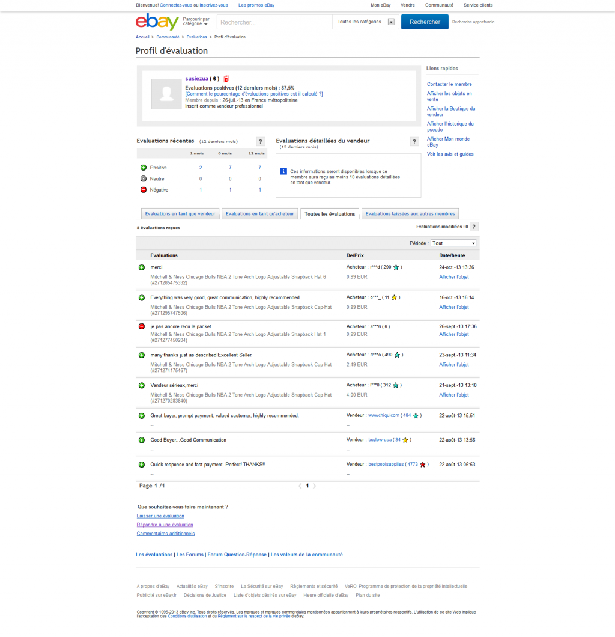Go to the previous page arrow
Image resolution: width=615 pixels, height=637 pixels.
tap(300, 486)
